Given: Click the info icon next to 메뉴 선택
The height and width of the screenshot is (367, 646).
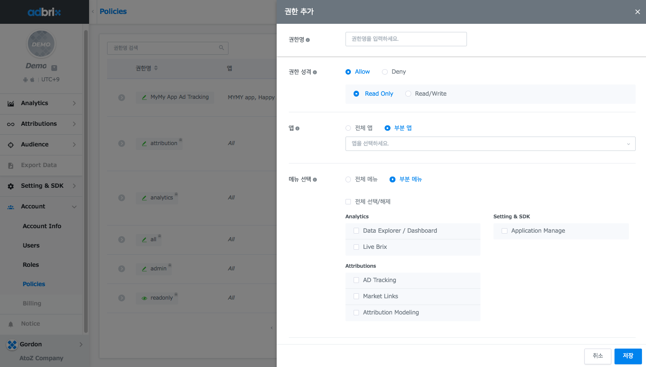Looking at the screenshot, I should (x=315, y=180).
